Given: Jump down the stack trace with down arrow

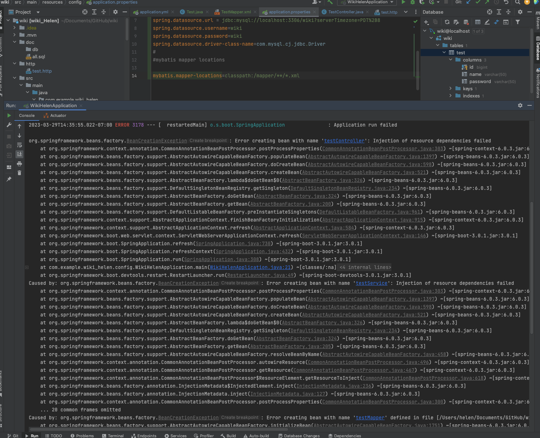Looking at the screenshot, I should click(19, 136).
